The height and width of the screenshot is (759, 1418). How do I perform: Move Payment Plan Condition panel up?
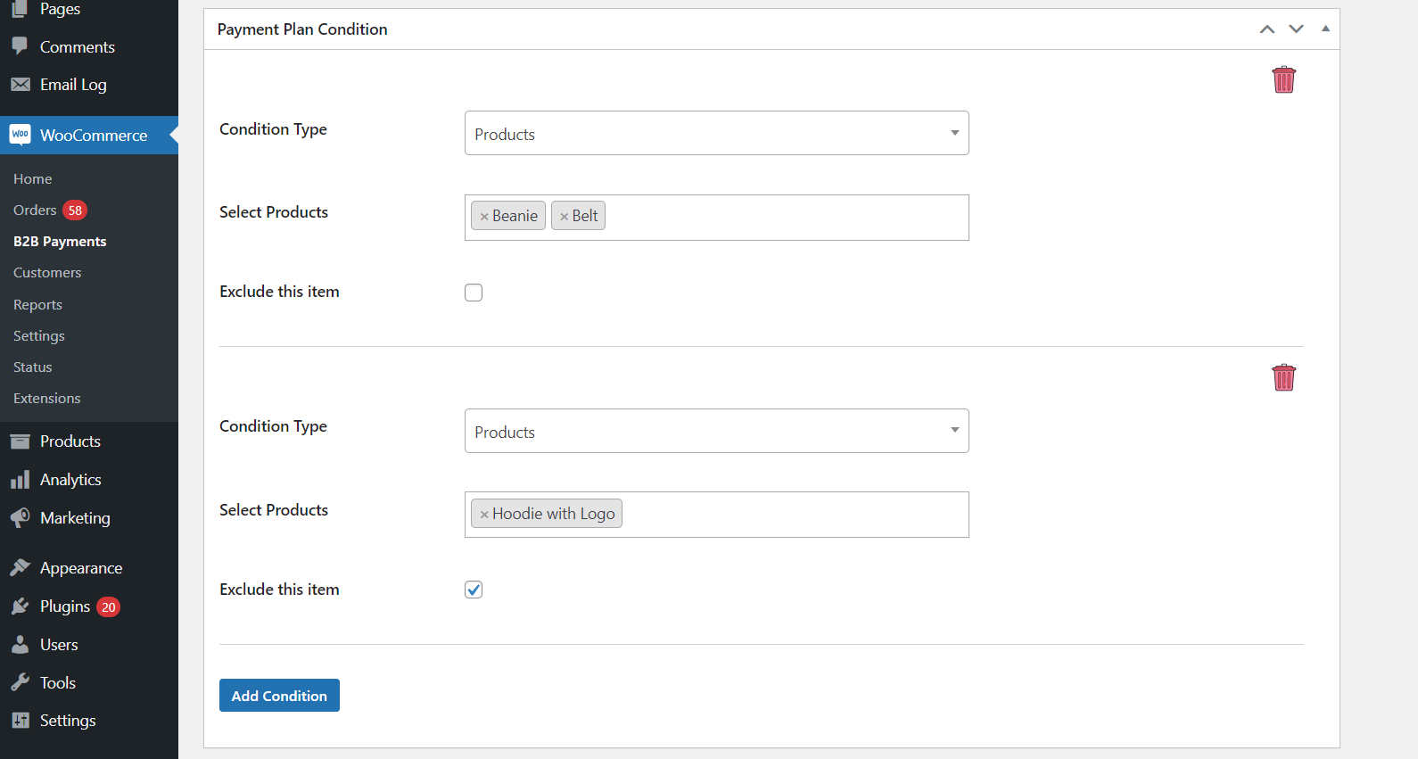(1267, 29)
